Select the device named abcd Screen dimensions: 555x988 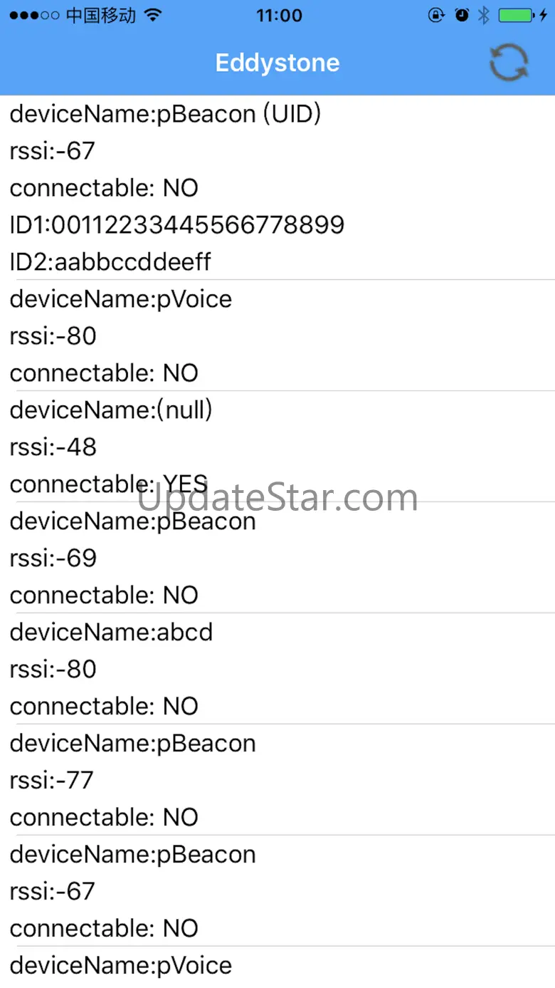coord(111,633)
